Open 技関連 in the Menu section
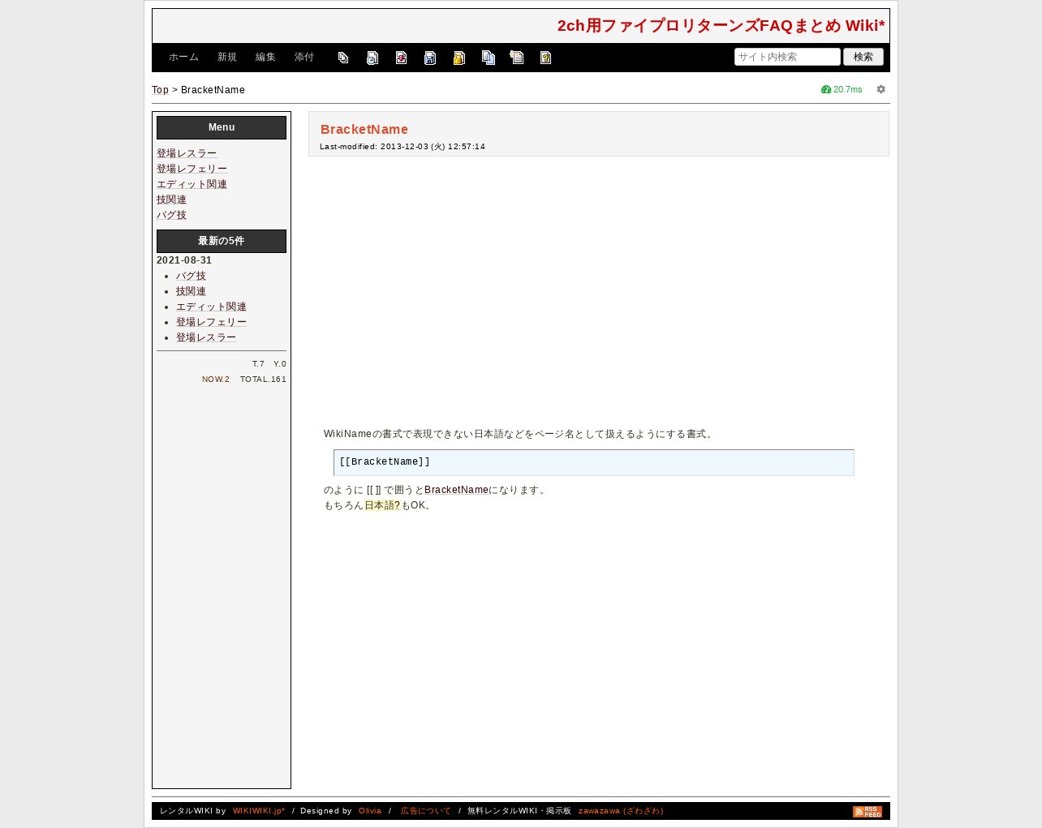This screenshot has width=1042, height=828. [171, 199]
